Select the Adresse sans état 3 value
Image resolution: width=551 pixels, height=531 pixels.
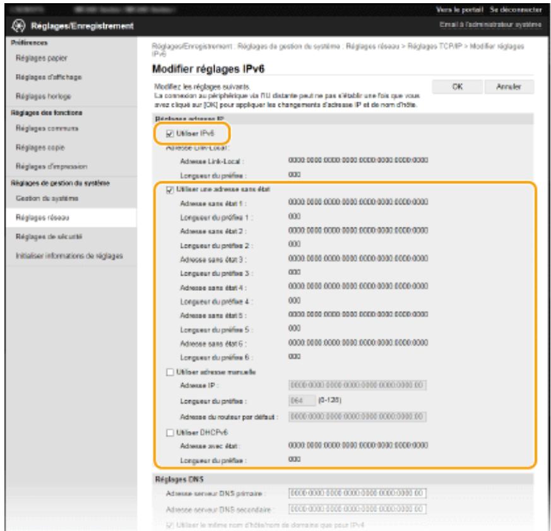tap(358, 259)
